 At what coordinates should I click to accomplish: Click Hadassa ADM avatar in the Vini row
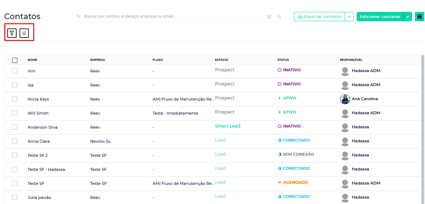345,71
